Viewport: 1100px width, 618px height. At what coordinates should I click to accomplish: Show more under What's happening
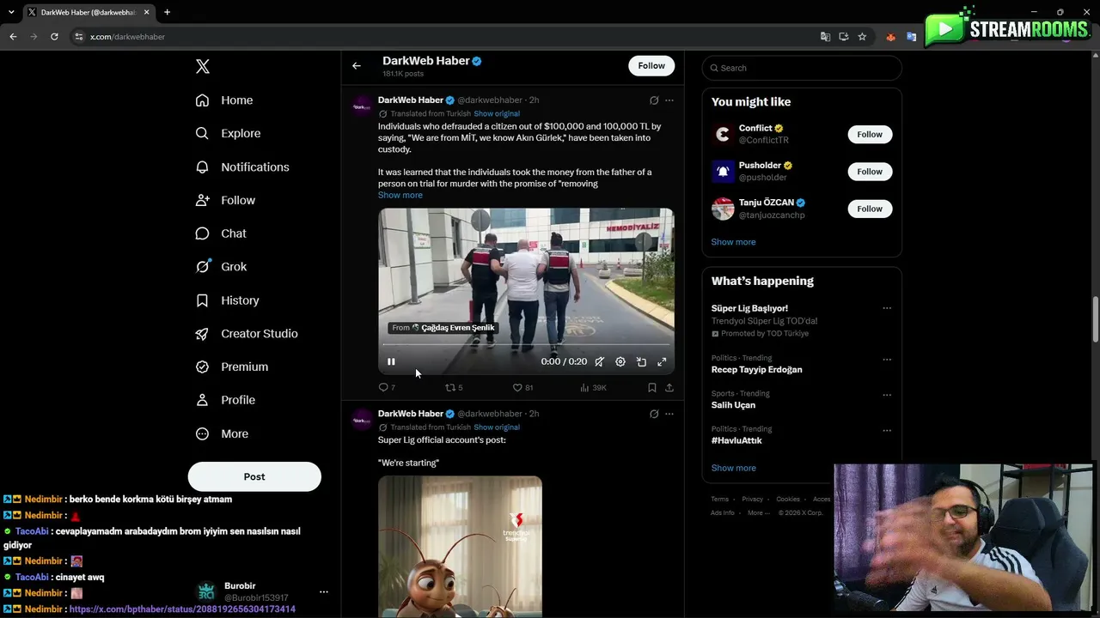click(x=733, y=468)
